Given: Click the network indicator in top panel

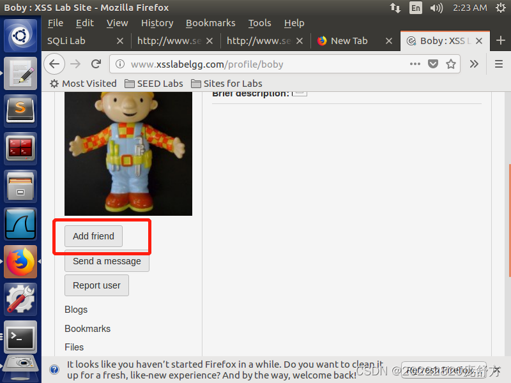Looking at the screenshot, I should (x=395, y=8).
